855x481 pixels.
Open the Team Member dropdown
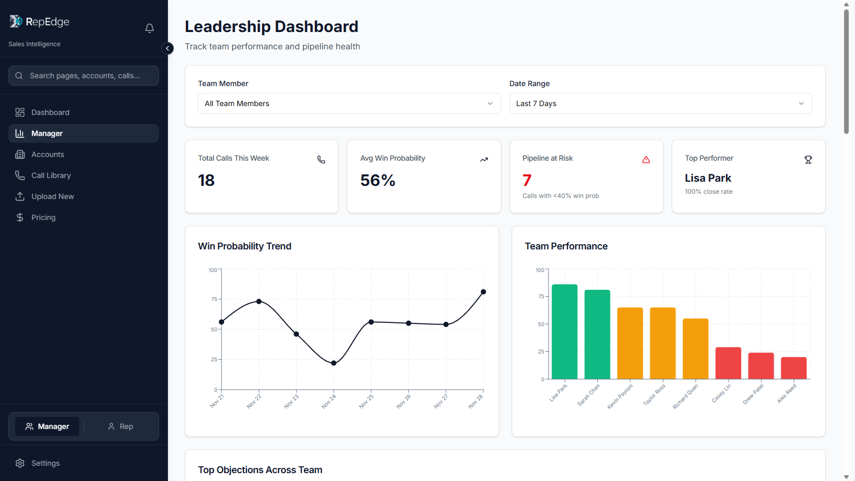click(349, 103)
